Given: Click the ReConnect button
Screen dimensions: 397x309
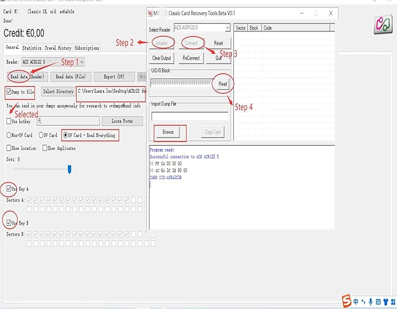Looking at the screenshot, I should tap(191, 58).
